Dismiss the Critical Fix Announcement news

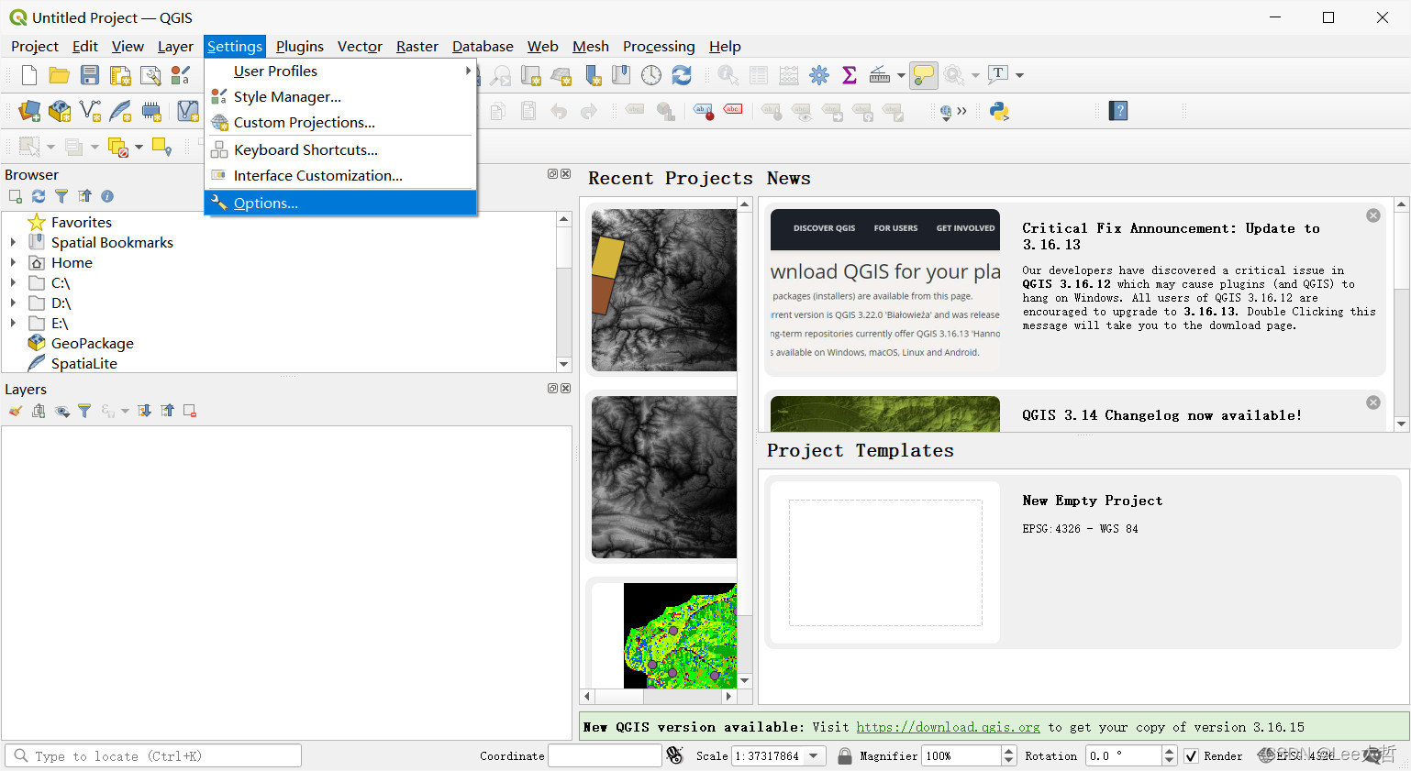coord(1373,215)
